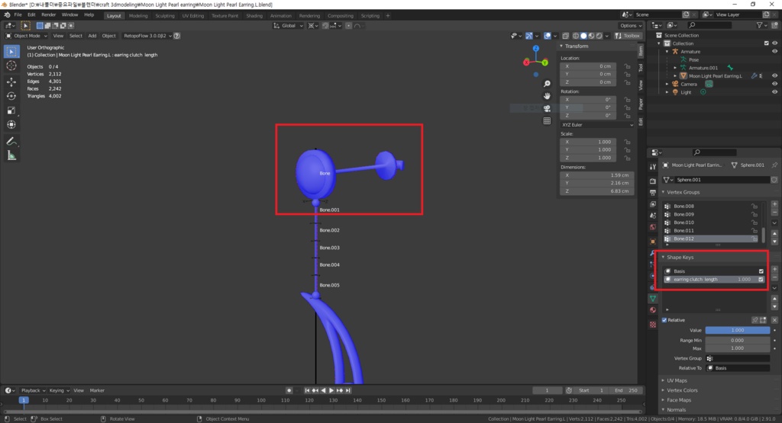This screenshot has width=782, height=423.
Task: Pick the Measure ruler tool
Action: (11, 156)
